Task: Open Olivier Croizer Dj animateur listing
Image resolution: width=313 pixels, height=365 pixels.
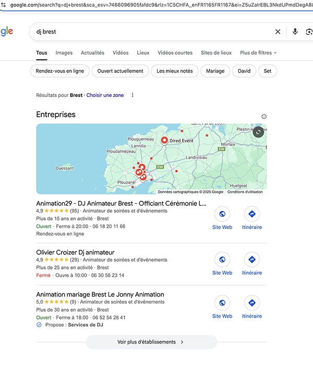Action: pyautogui.click(x=75, y=252)
